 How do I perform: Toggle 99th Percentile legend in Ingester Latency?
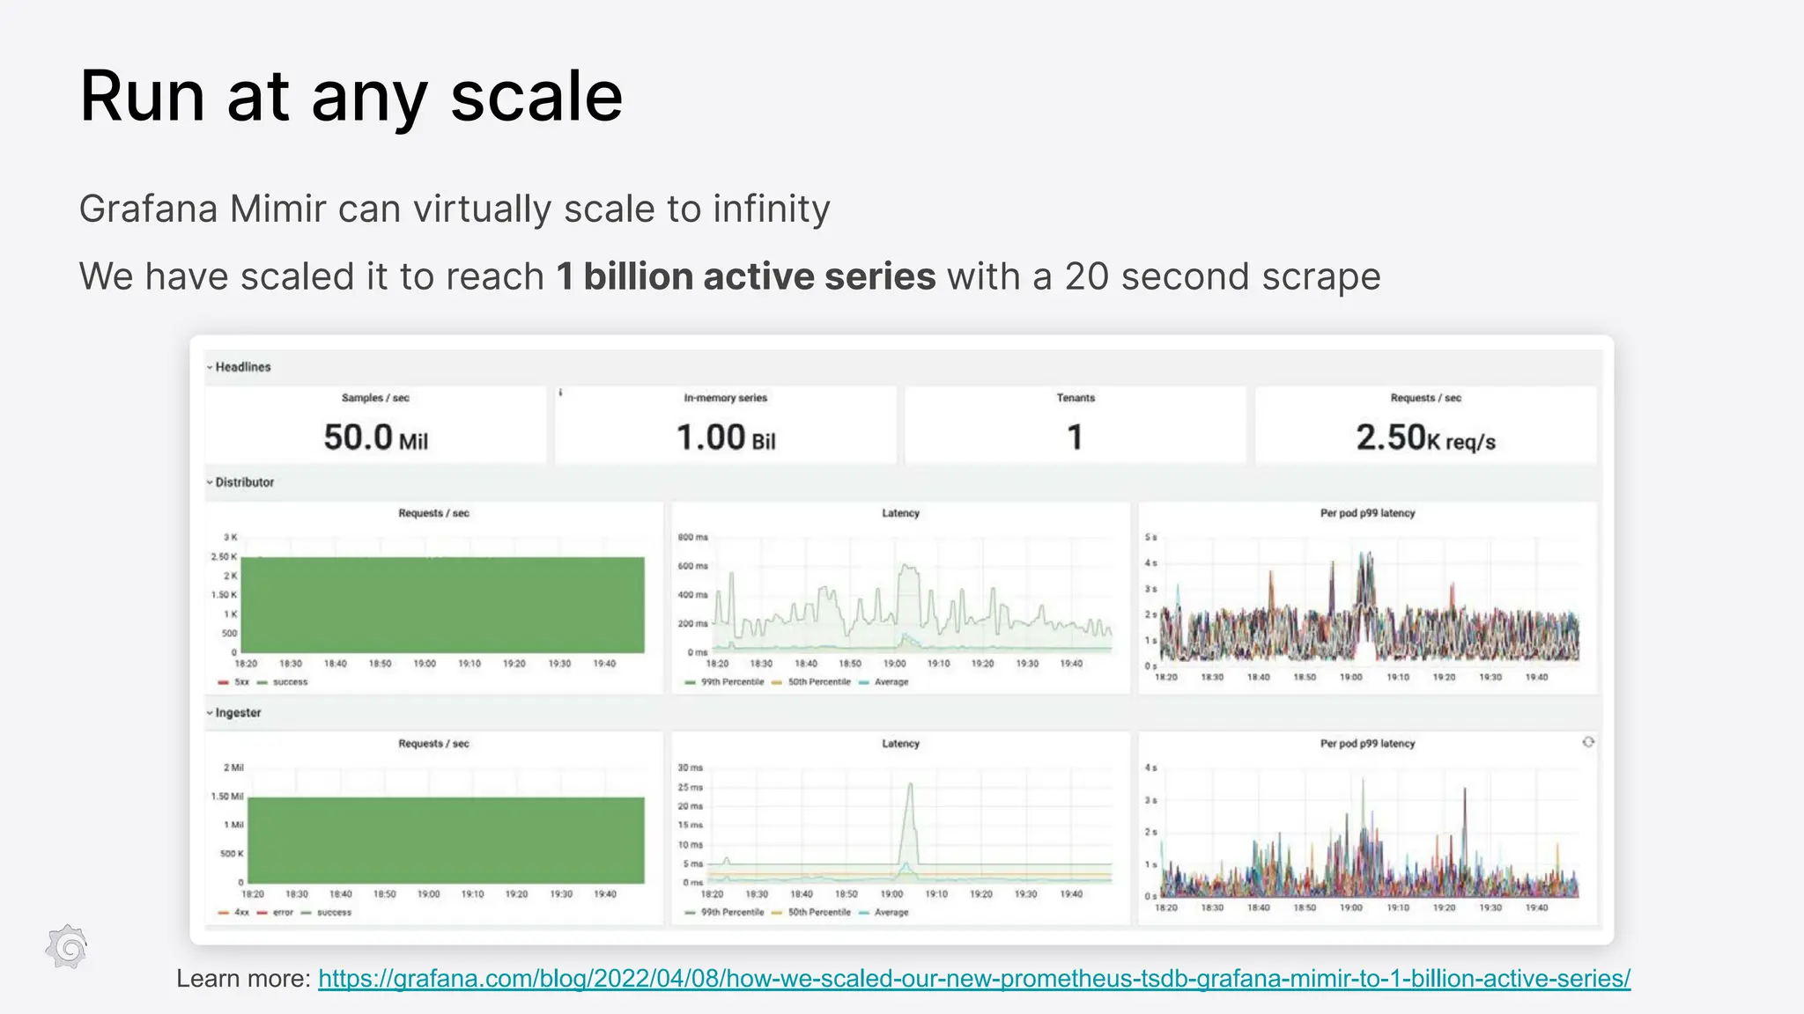pos(724,913)
